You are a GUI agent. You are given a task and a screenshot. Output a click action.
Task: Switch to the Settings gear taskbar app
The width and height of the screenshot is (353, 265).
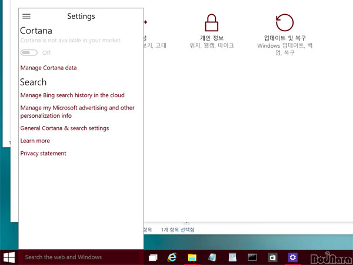pos(292,257)
